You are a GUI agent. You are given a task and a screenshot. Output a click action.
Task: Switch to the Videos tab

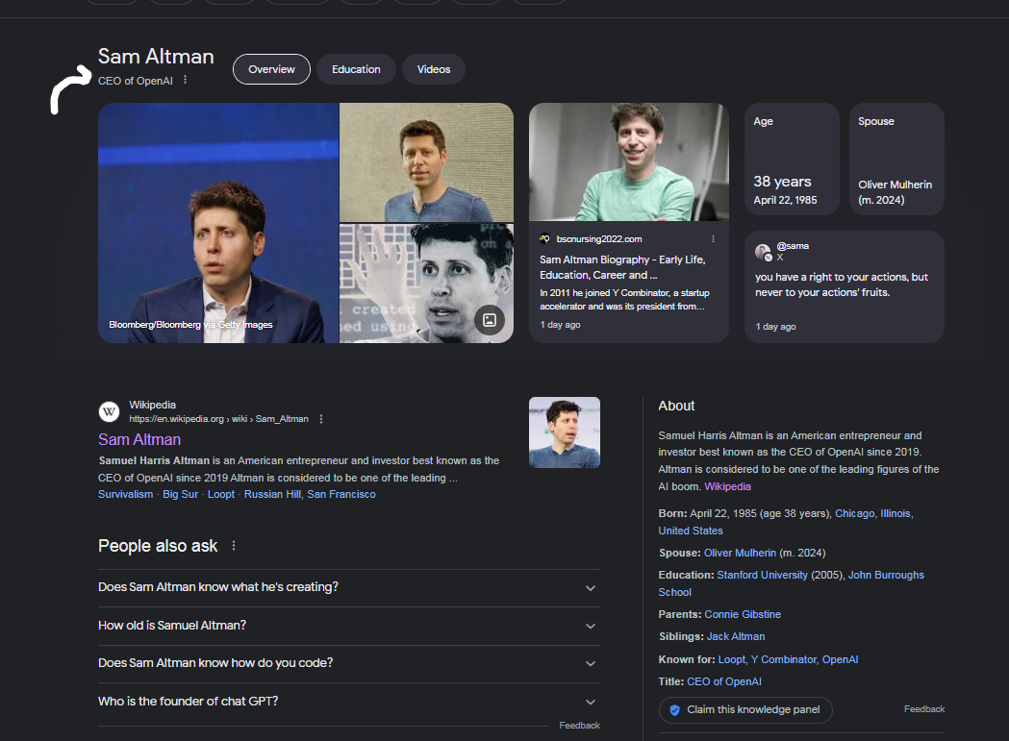coord(434,69)
